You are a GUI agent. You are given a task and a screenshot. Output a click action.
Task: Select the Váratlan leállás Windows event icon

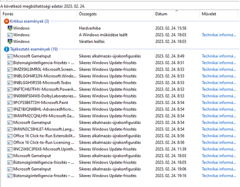click(10, 41)
